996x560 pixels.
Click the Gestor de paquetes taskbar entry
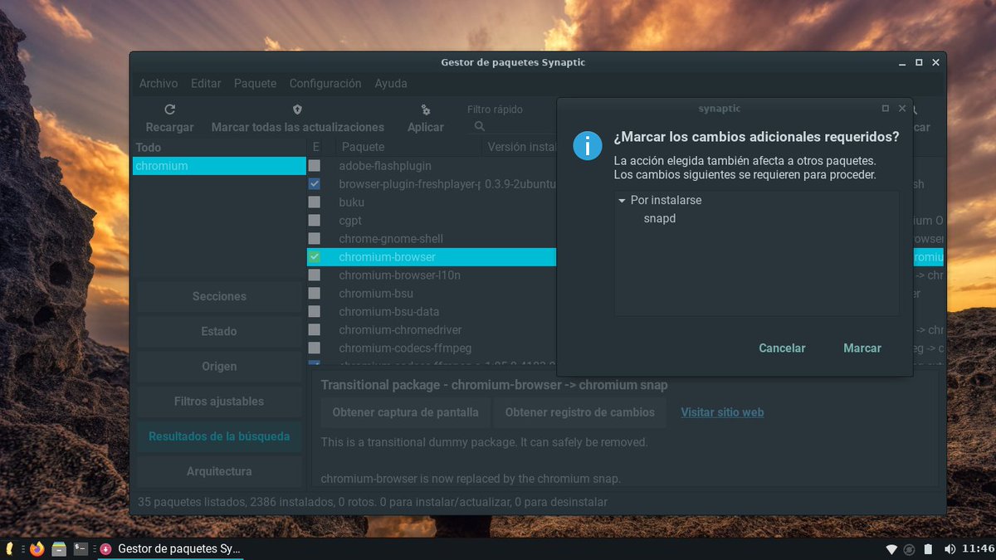(x=170, y=549)
